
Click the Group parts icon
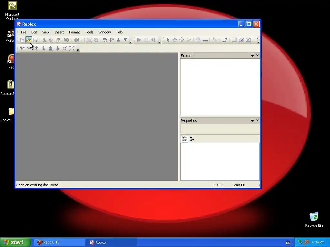tap(89, 40)
